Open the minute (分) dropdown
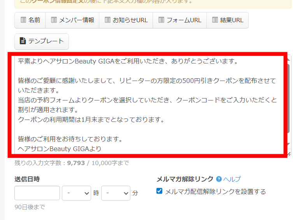The height and width of the screenshot is (220, 302). [x=116, y=193]
